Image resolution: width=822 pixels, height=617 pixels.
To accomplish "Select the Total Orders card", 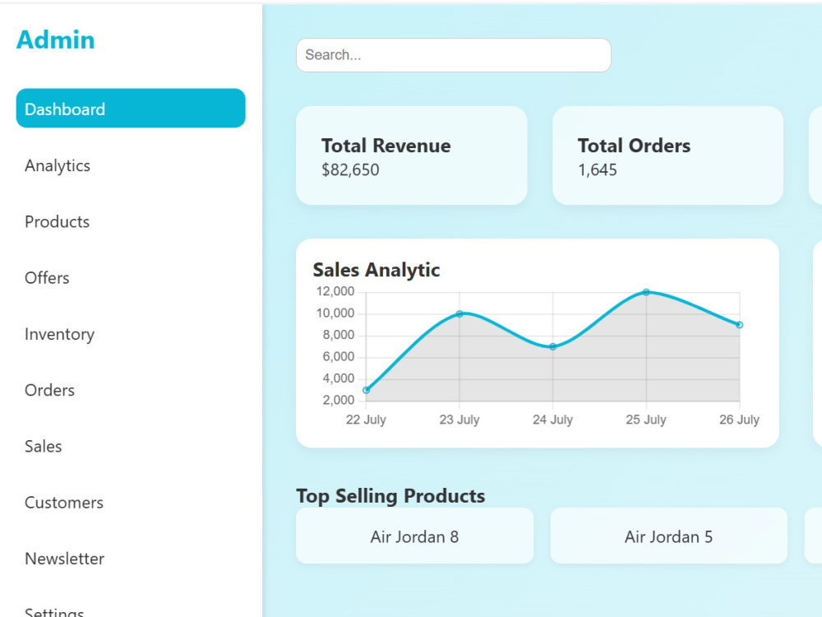I will pos(667,155).
